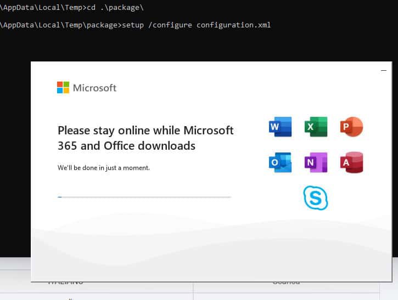Click the '365 and Office downloads' heading line
Viewport: 398px width, 300px height.
[x=126, y=146]
